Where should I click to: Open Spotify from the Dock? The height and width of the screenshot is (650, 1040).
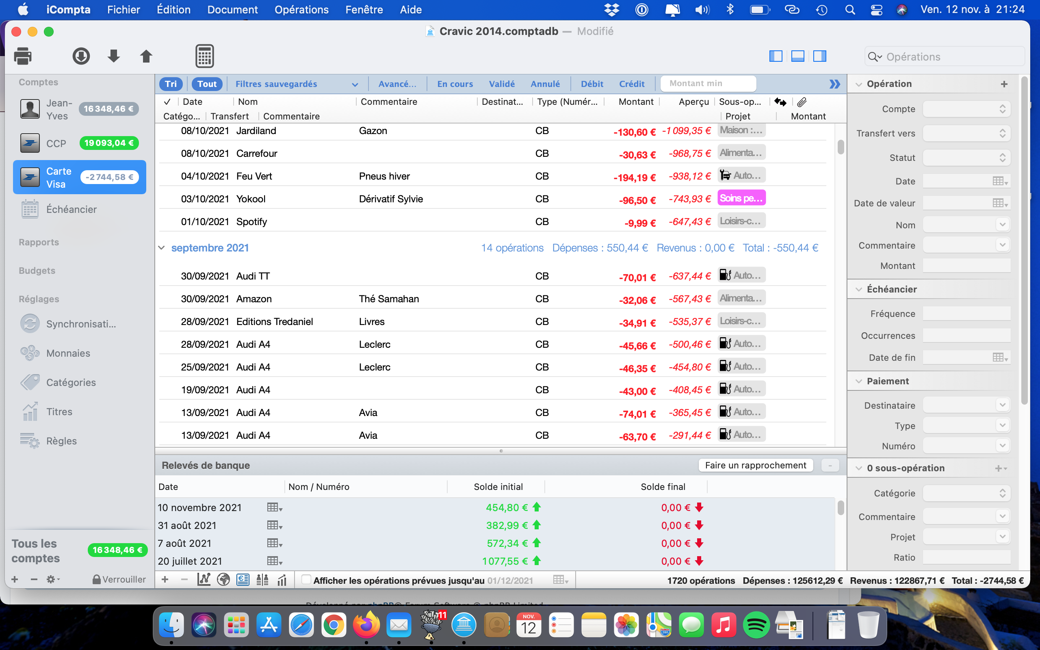coord(756,626)
